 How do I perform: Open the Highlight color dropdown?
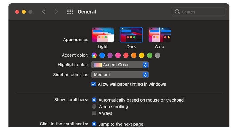pos(120,65)
